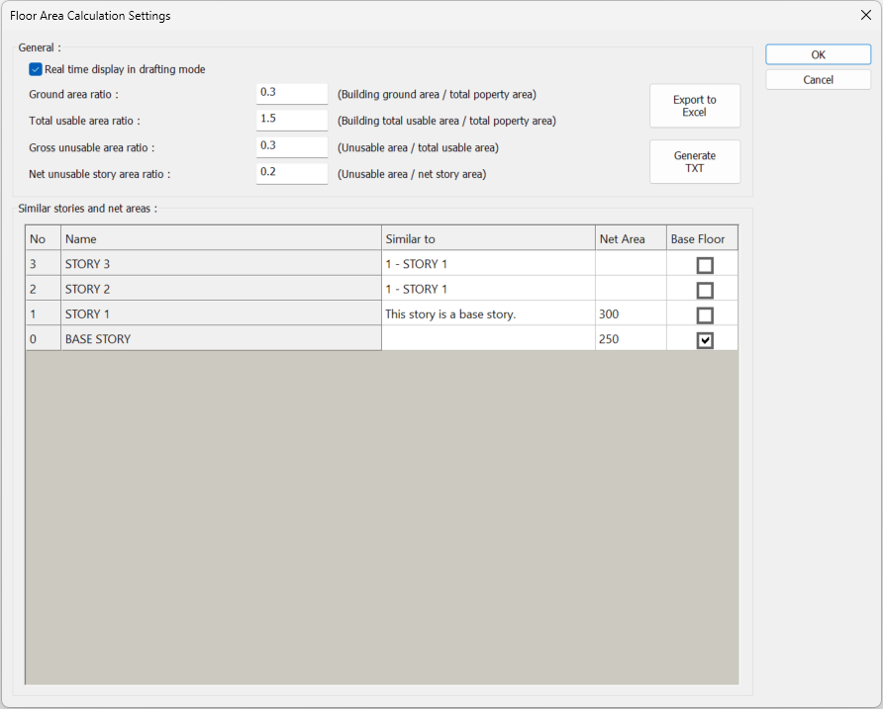Focus the Net unusable story area ratio field

(x=291, y=173)
